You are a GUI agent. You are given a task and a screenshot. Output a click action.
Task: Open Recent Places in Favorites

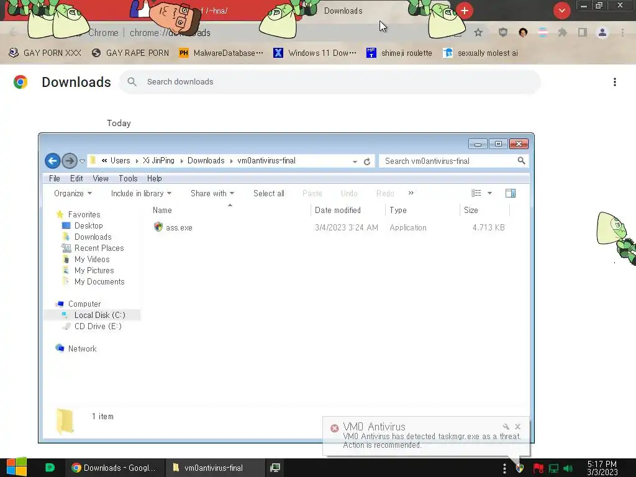point(99,248)
